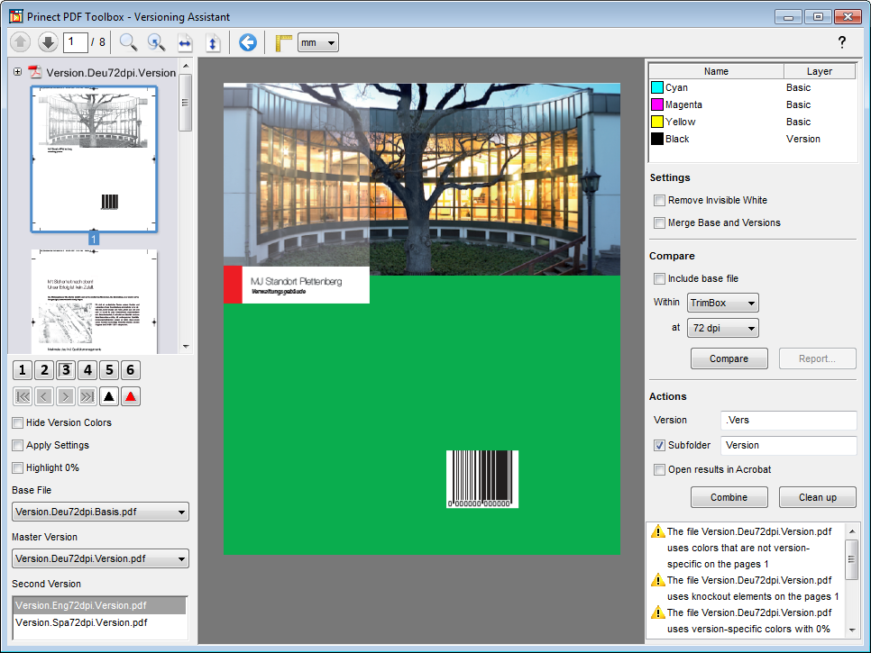Enable the Hide Version Colors checkbox
This screenshot has width=871, height=653.
pyautogui.click(x=18, y=422)
